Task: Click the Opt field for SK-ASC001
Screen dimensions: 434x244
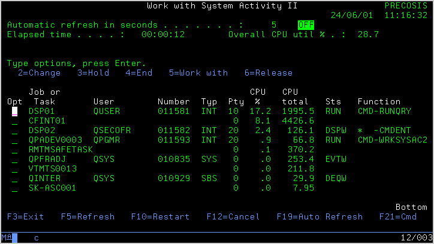Action: [14, 188]
